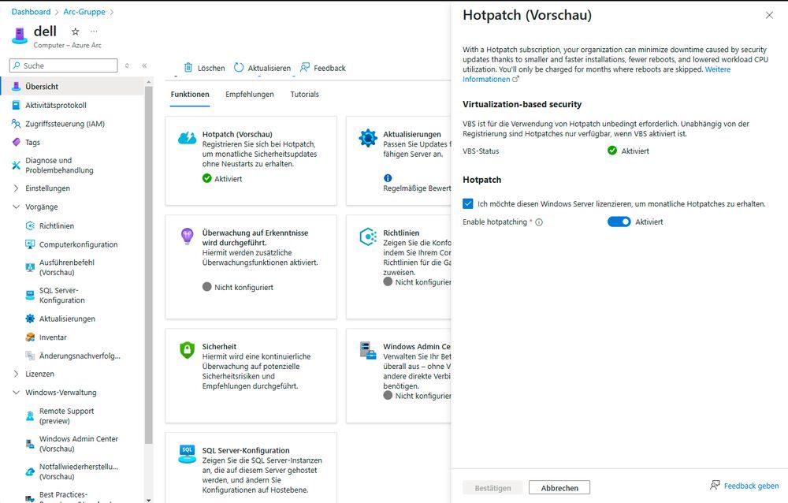Click the Dashboard breadcrumb link
The height and width of the screenshot is (503, 788).
[x=32, y=12]
